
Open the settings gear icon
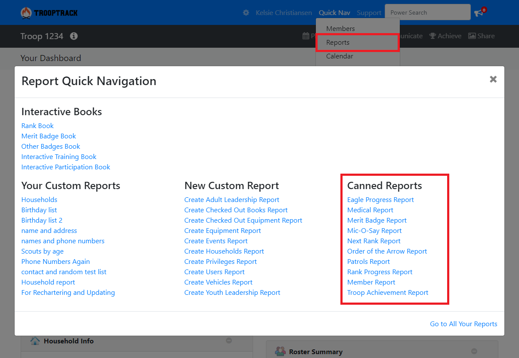click(x=246, y=13)
